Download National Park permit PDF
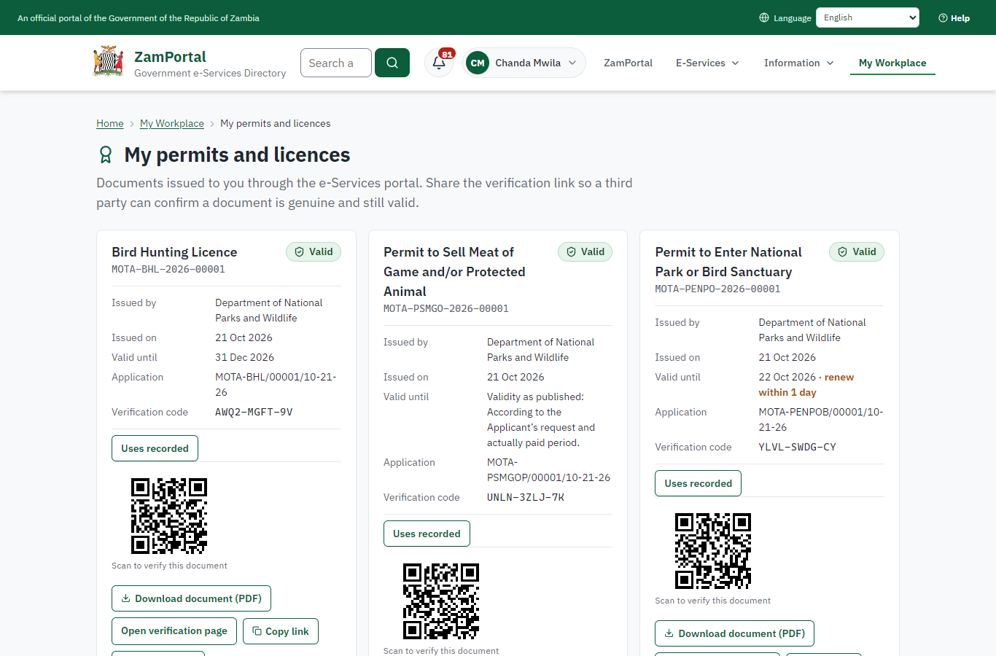The image size is (996, 656). coord(734,633)
